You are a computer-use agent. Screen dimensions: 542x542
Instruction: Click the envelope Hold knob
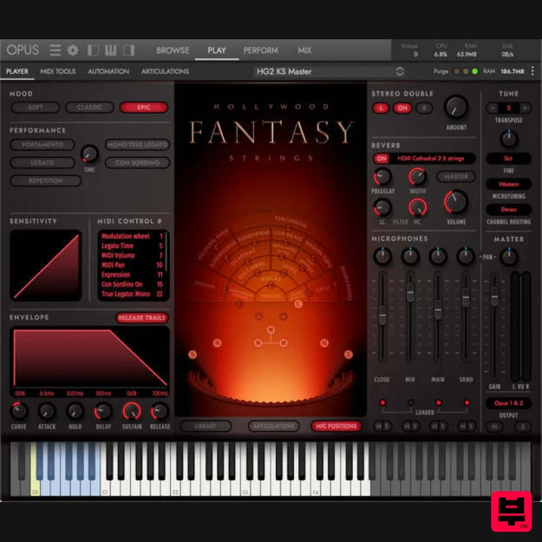coord(75,411)
